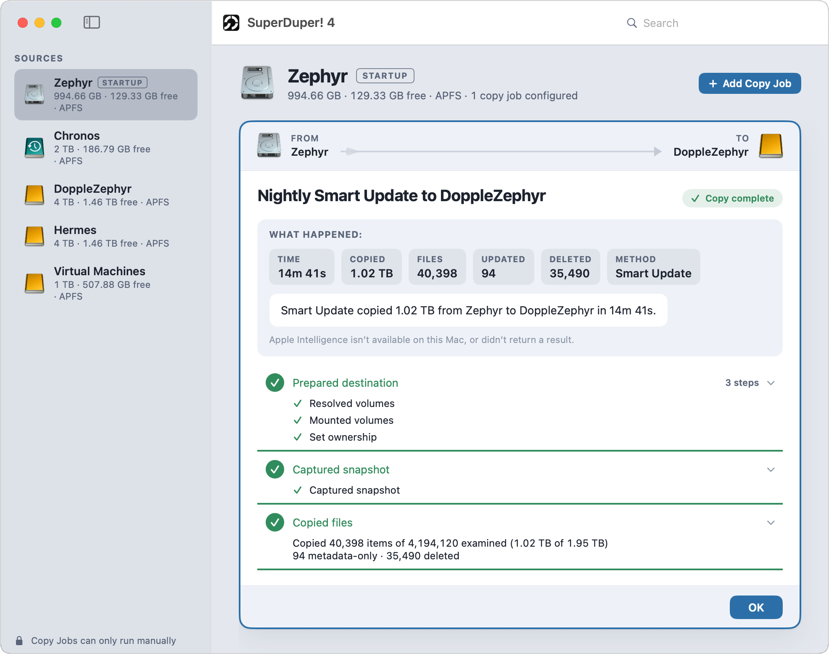
Task: Click Chronos Time Machine drive icon
Action: pos(34,148)
